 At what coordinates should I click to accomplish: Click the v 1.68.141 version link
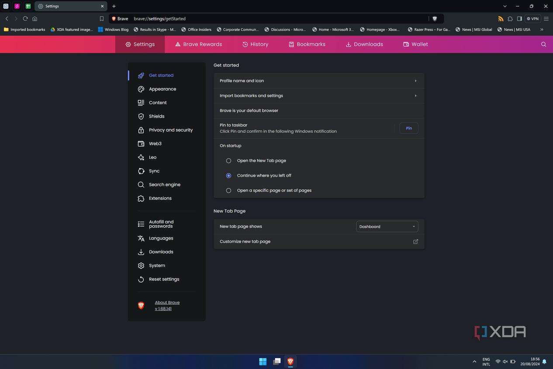pyautogui.click(x=163, y=309)
